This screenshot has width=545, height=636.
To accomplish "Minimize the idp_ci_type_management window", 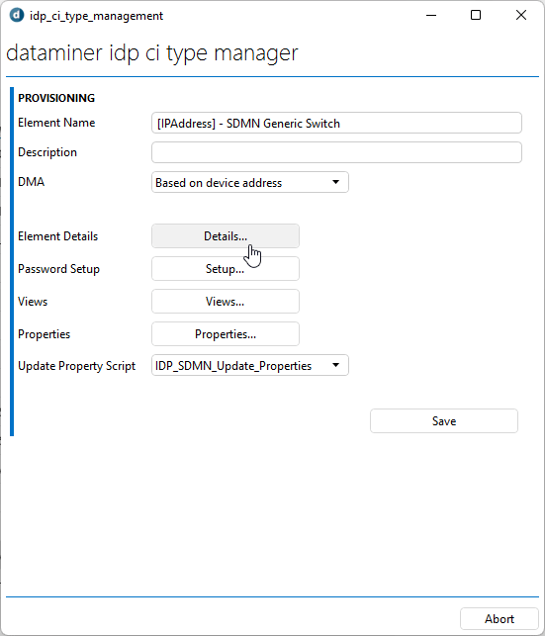I will 431,16.
